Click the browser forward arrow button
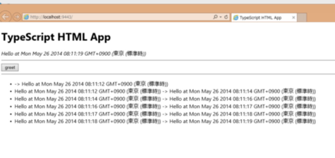This screenshot has width=335, height=158. pyautogui.click(x=17, y=17)
